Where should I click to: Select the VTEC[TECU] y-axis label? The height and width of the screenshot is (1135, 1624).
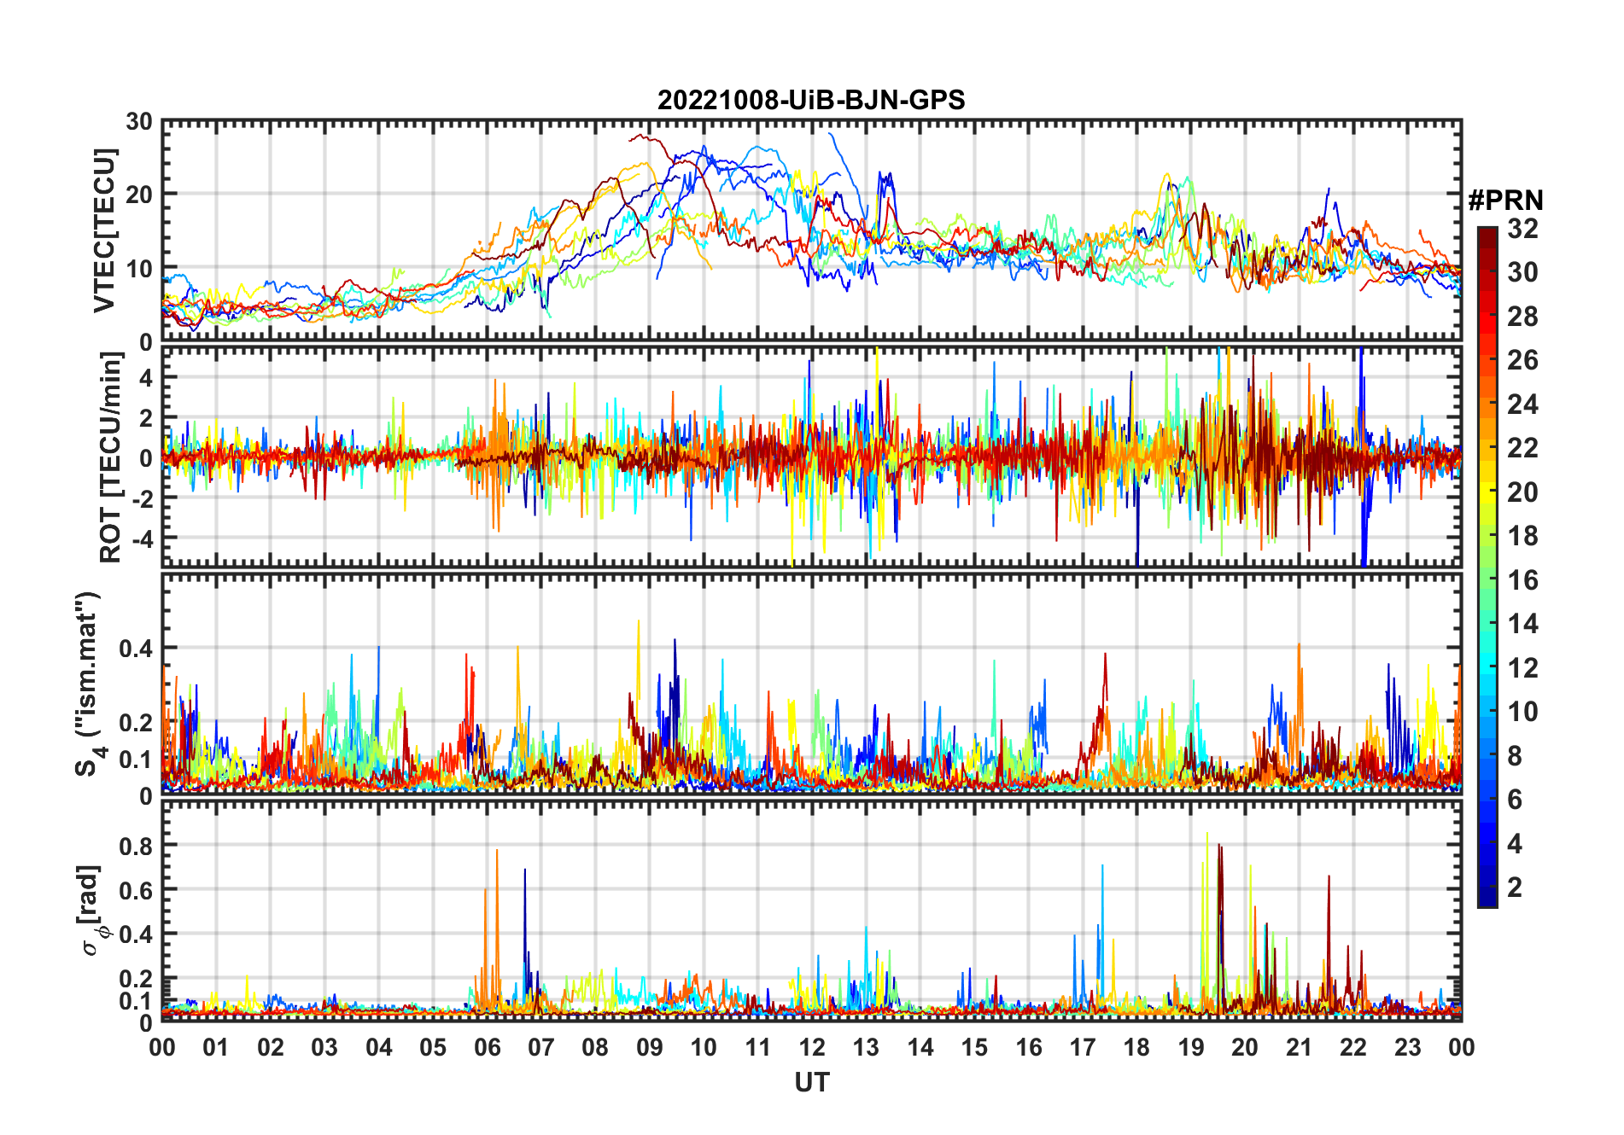click(104, 231)
